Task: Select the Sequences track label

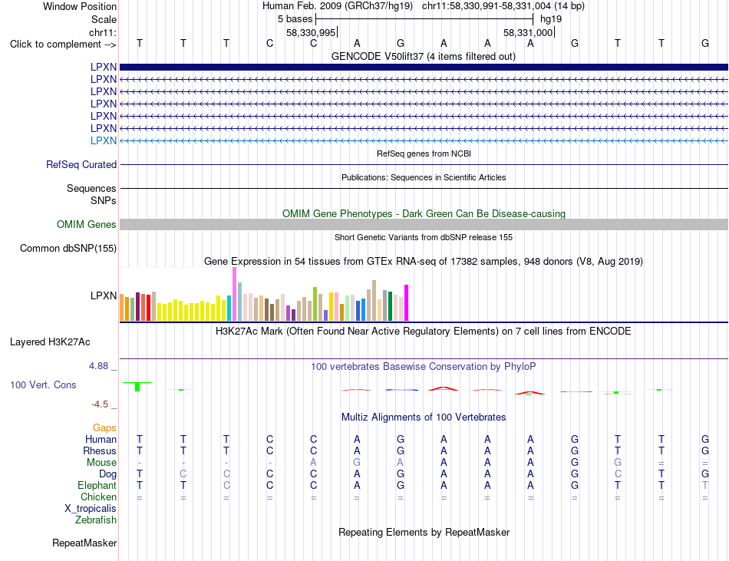Action: pos(91,188)
